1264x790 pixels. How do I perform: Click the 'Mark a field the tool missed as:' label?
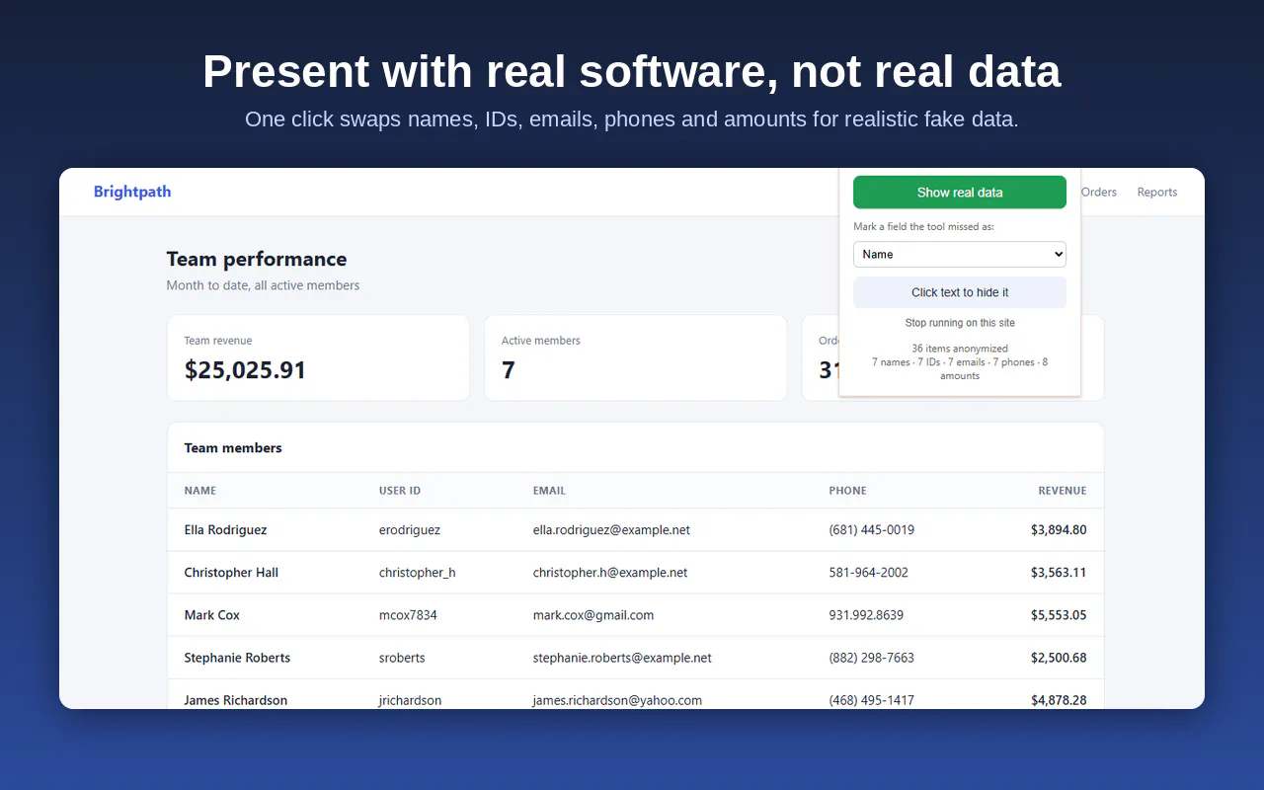coord(923,227)
